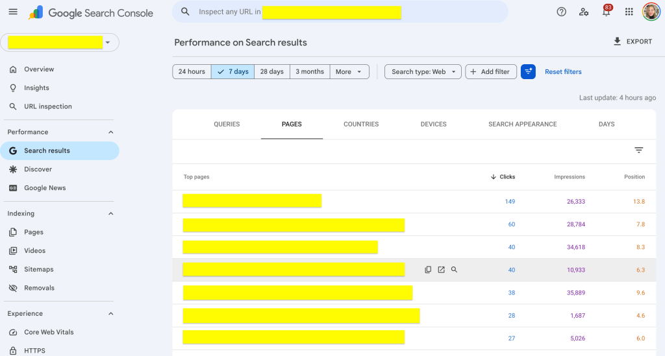Open the account profile avatar
This screenshot has width=665, height=356.
point(651,12)
